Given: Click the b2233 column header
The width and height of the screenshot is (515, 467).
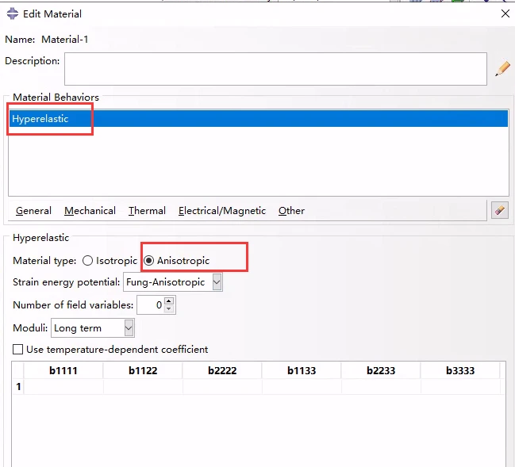Looking at the screenshot, I should click(x=381, y=370).
